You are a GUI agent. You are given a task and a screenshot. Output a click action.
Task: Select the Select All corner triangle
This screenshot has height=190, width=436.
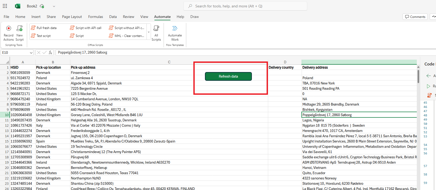pos(7,62)
